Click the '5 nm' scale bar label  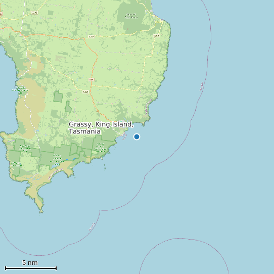click(30, 262)
